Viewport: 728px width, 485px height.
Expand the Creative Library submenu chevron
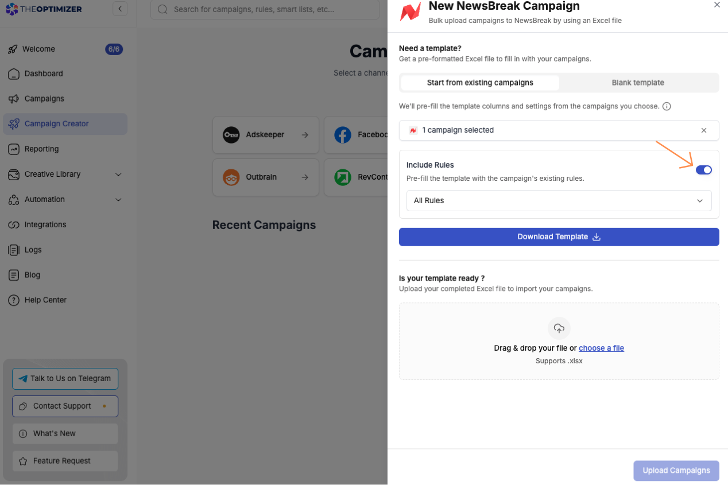pos(118,174)
